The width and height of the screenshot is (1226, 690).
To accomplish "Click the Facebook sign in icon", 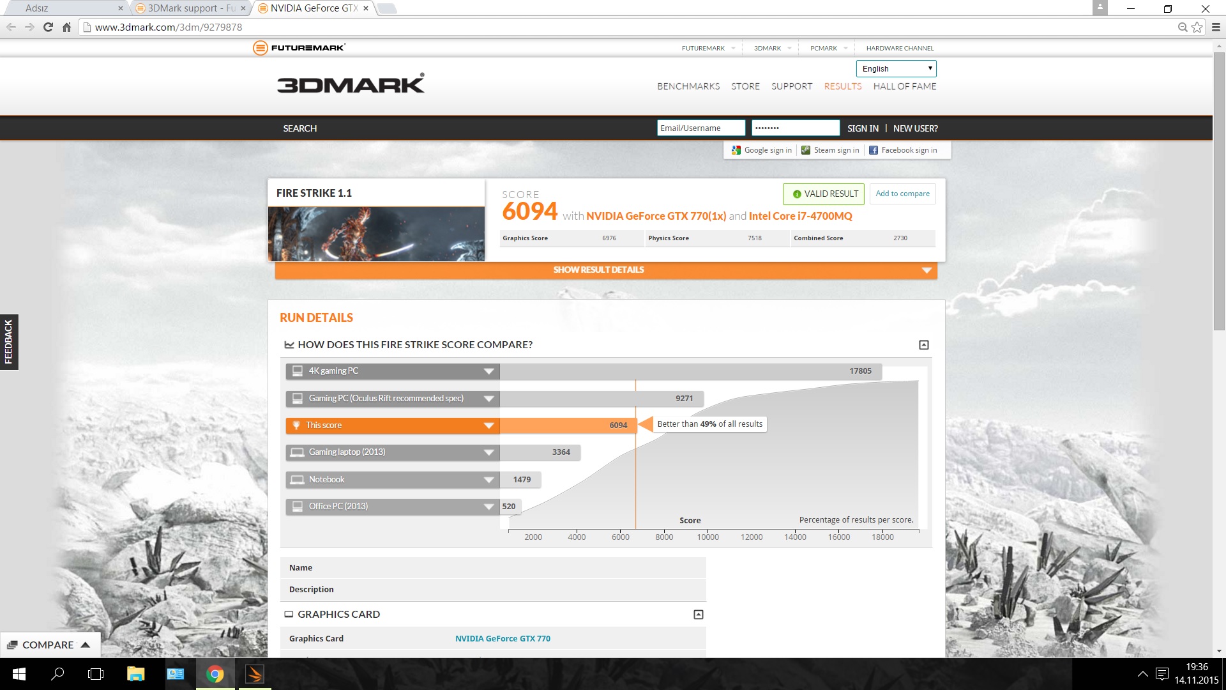I will click(874, 150).
